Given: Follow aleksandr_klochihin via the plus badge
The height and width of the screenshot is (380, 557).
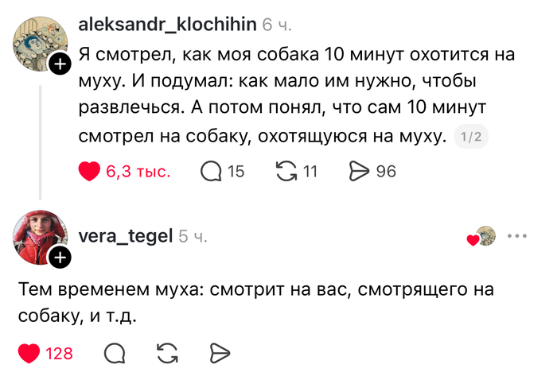Looking at the screenshot, I should tap(60, 64).
